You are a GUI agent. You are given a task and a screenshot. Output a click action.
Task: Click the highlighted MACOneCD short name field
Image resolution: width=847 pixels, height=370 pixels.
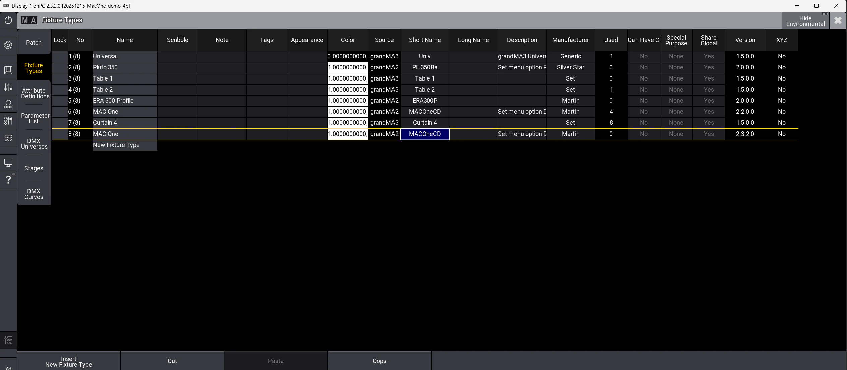click(x=425, y=134)
